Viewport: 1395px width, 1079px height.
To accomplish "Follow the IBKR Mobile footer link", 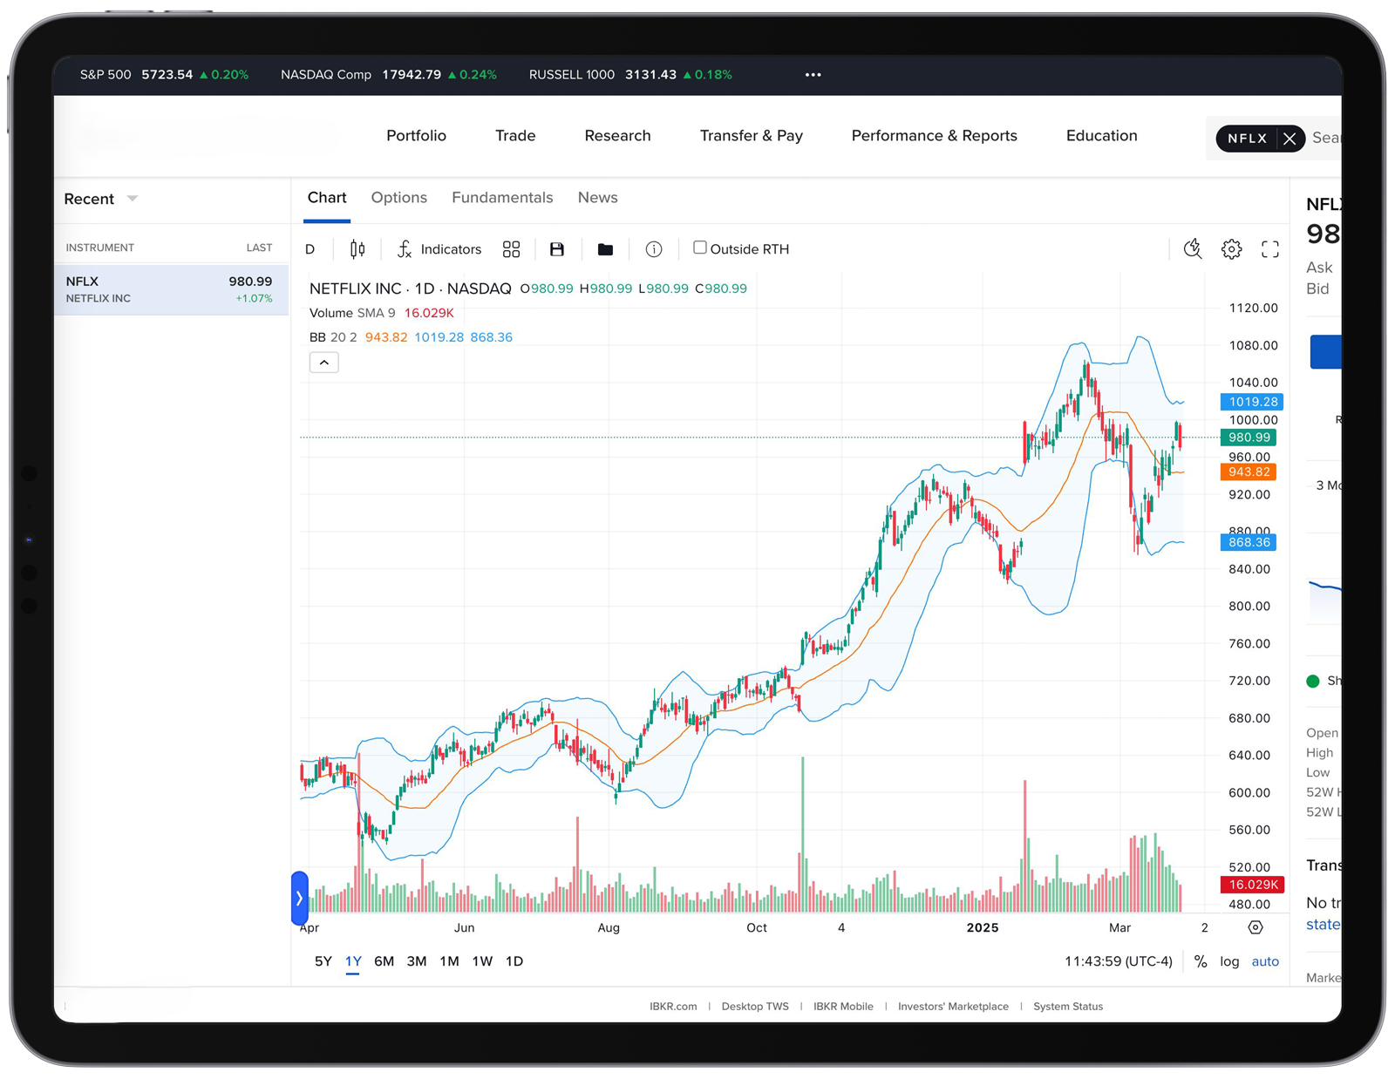I will [x=843, y=1007].
